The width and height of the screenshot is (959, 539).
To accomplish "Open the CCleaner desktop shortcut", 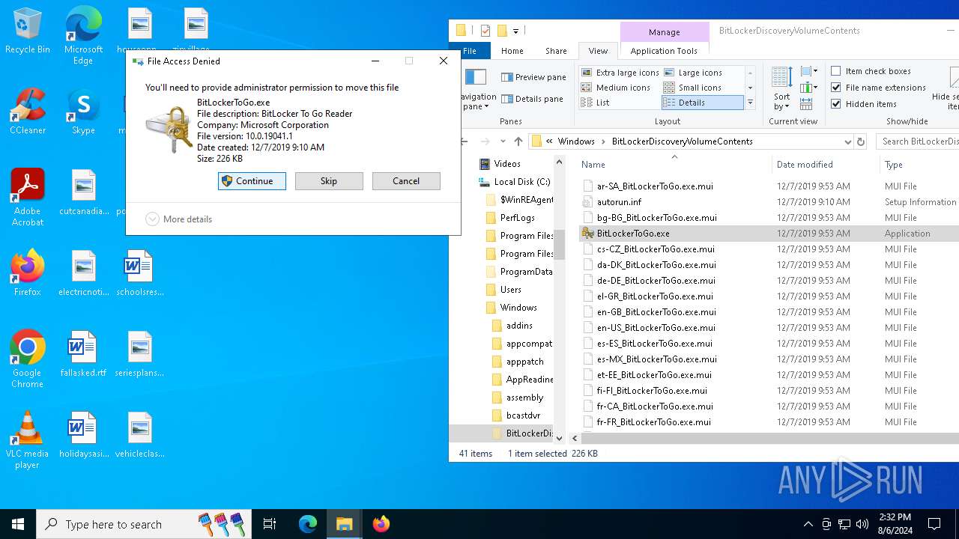I will 27,112.
